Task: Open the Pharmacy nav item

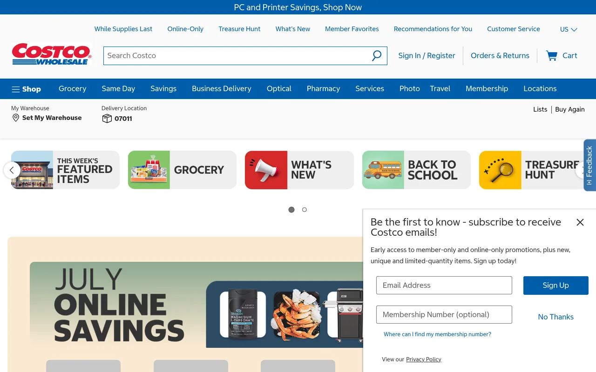Action: [323, 89]
